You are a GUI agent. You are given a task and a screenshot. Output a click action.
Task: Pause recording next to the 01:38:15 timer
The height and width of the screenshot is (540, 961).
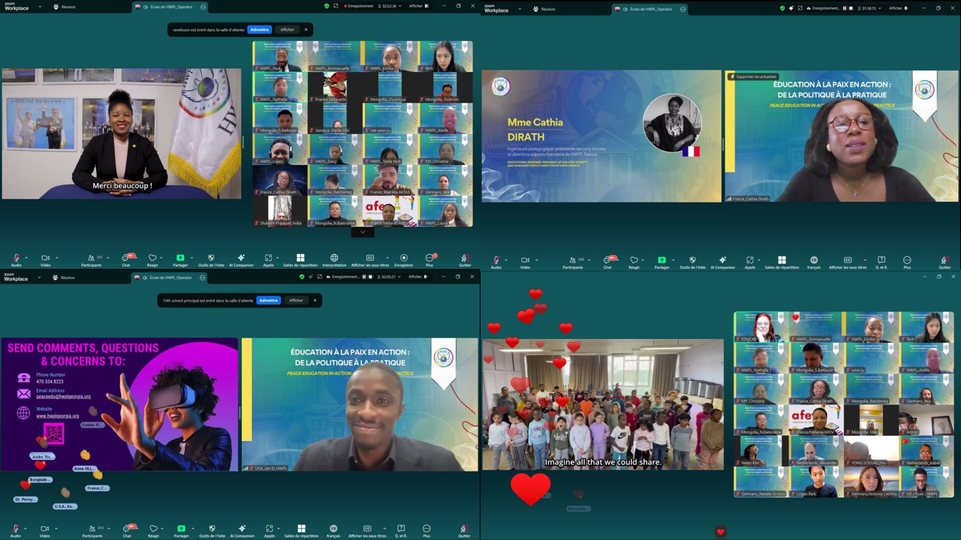pyautogui.click(x=844, y=8)
